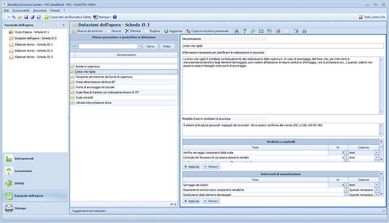
Task: Collapse the Fascicolo dell'opera side panel
Action: 64,25
